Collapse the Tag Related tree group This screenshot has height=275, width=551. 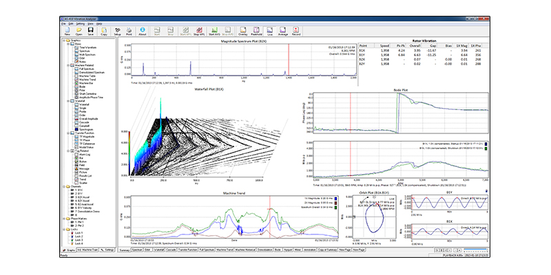pyautogui.click(x=67, y=151)
